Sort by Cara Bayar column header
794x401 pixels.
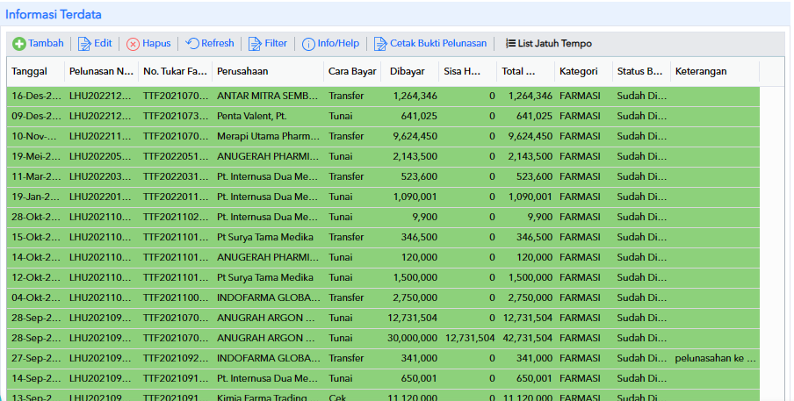tap(352, 71)
